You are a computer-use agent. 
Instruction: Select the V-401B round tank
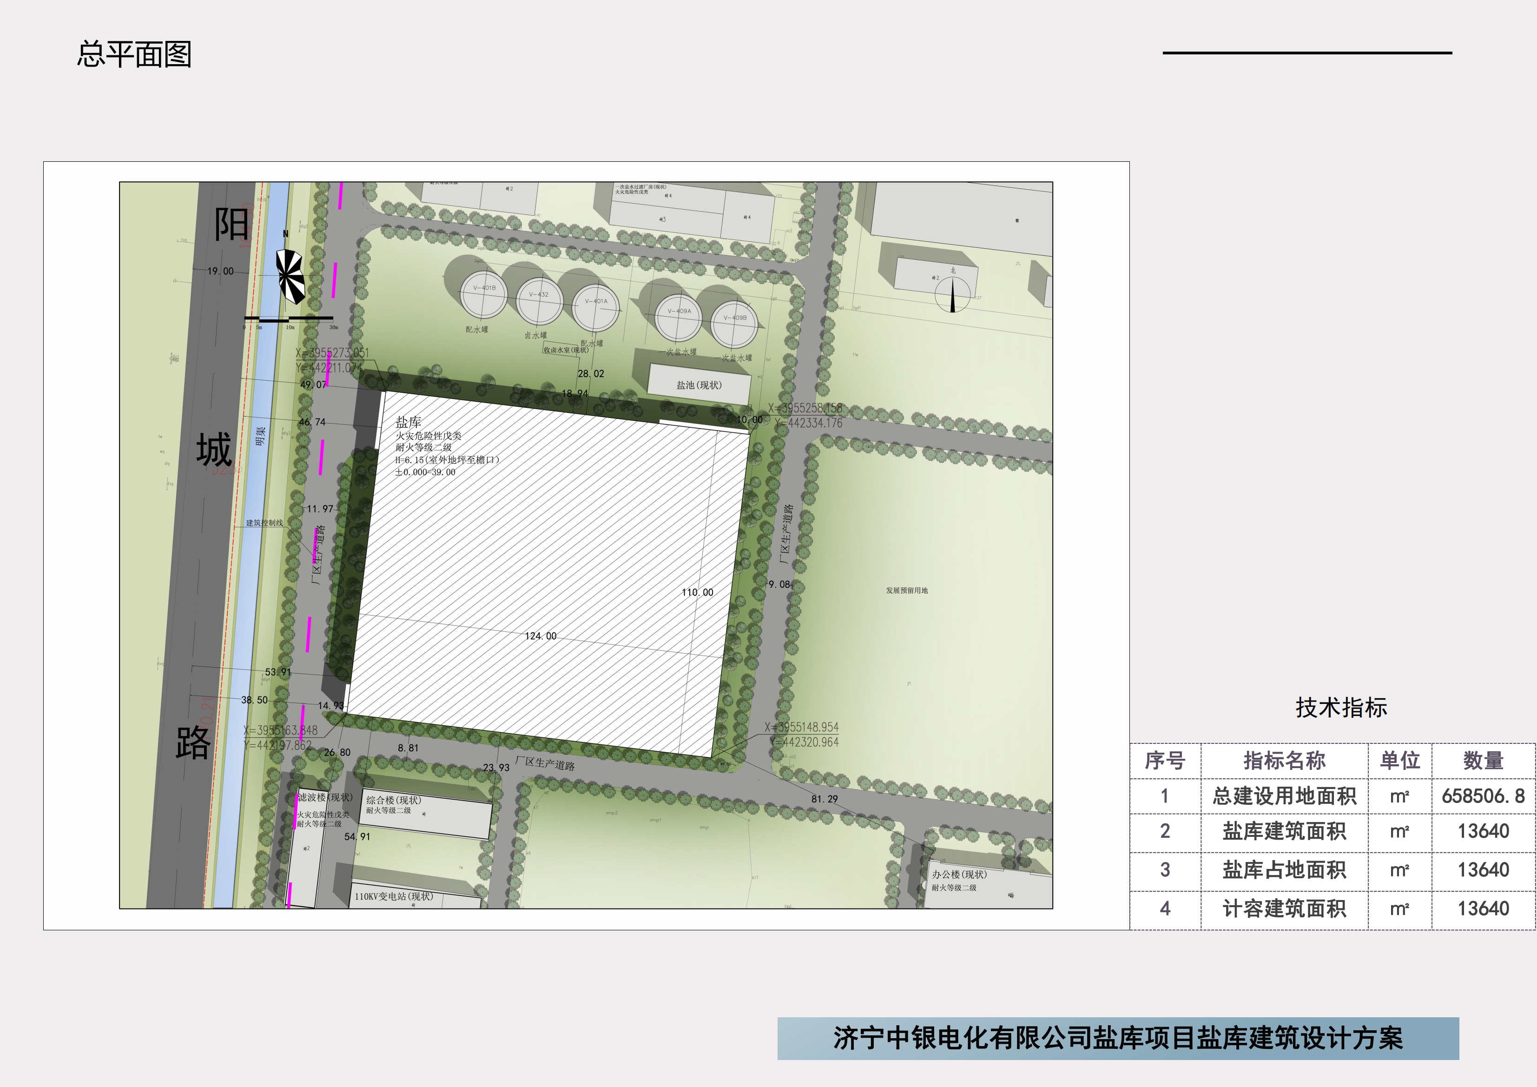(484, 295)
